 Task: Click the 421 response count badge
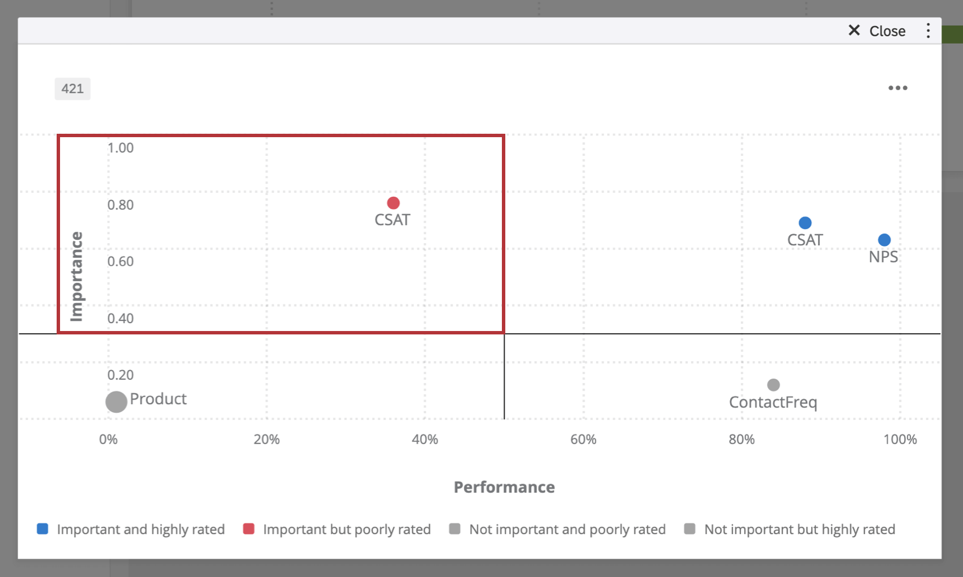pyautogui.click(x=72, y=88)
